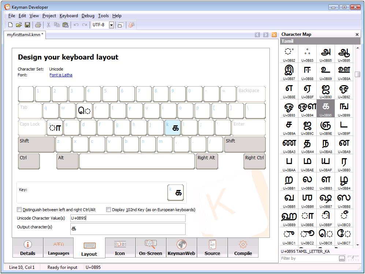The height and width of the screenshot is (274, 365).
Task: Pick character U+0BAE in the Character Map
Action: tap(307, 163)
